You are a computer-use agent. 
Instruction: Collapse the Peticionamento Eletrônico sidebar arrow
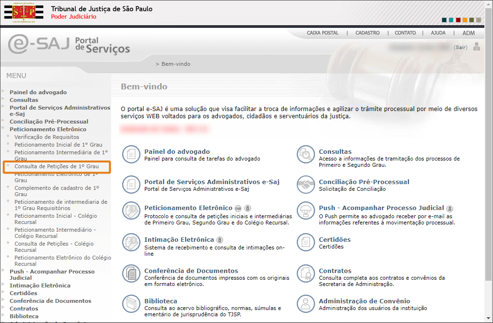[x=3, y=128]
